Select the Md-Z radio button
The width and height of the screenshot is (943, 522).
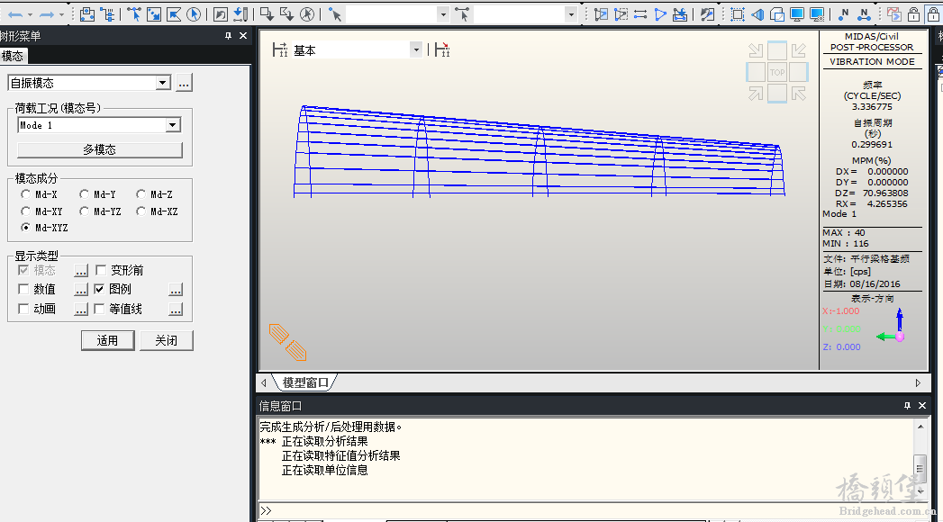141,194
